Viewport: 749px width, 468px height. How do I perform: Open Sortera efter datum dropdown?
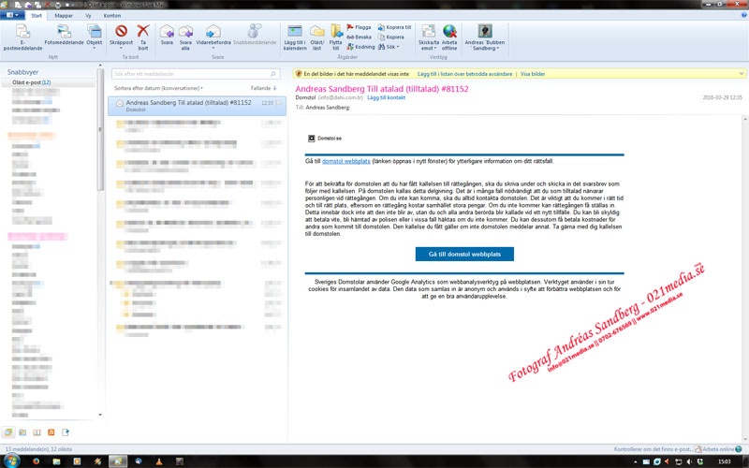click(159, 88)
